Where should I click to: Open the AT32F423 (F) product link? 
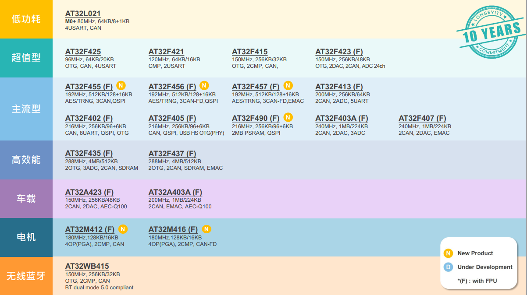pyautogui.click(x=339, y=52)
